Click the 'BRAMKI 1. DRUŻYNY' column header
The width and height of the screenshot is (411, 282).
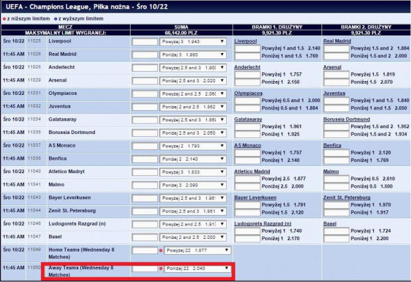(277, 27)
